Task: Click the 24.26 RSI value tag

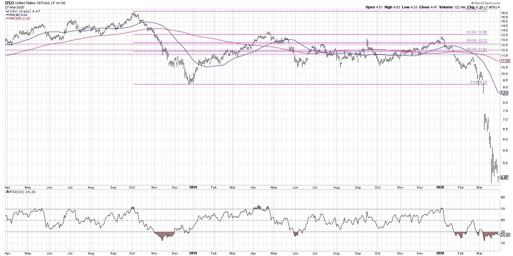Action: click(x=505, y=235)
